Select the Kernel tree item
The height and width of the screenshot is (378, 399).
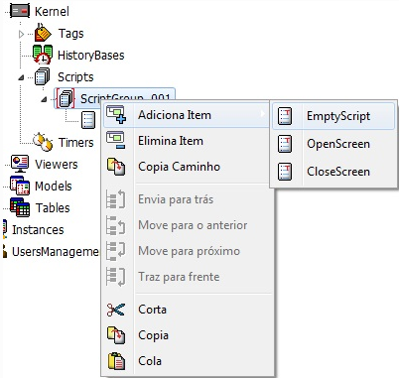point(52,12)
